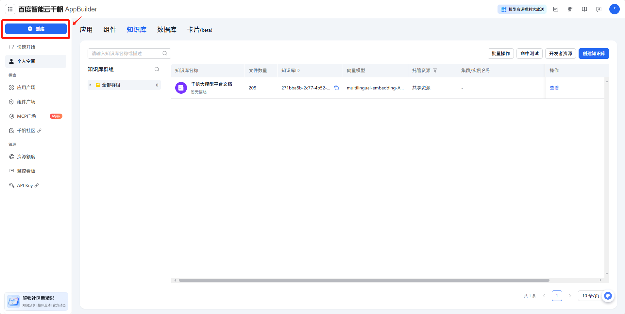
Task: Click the filter icon beside 托管资源
Action: [435, 71]
